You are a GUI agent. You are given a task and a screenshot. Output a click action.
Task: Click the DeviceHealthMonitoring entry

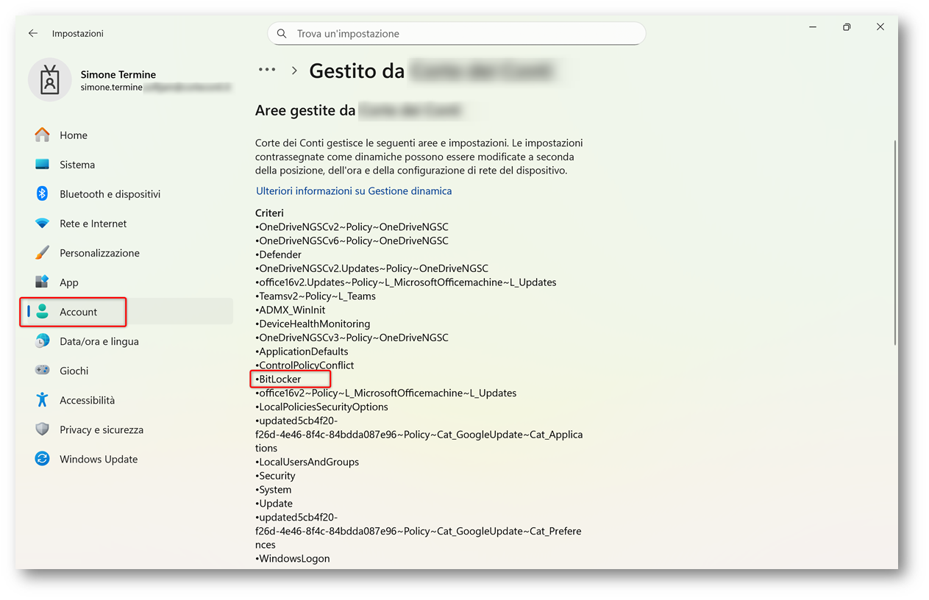pyautogui.click(x=313, y=324)
